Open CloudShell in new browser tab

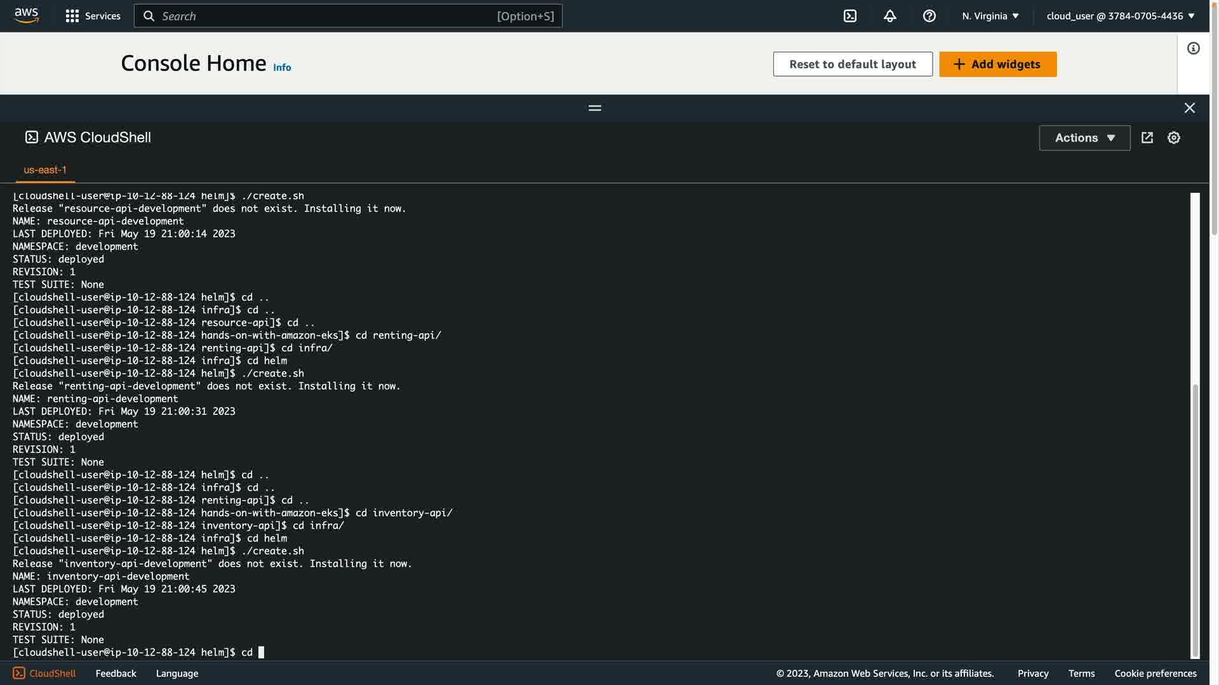point(1147,138)
